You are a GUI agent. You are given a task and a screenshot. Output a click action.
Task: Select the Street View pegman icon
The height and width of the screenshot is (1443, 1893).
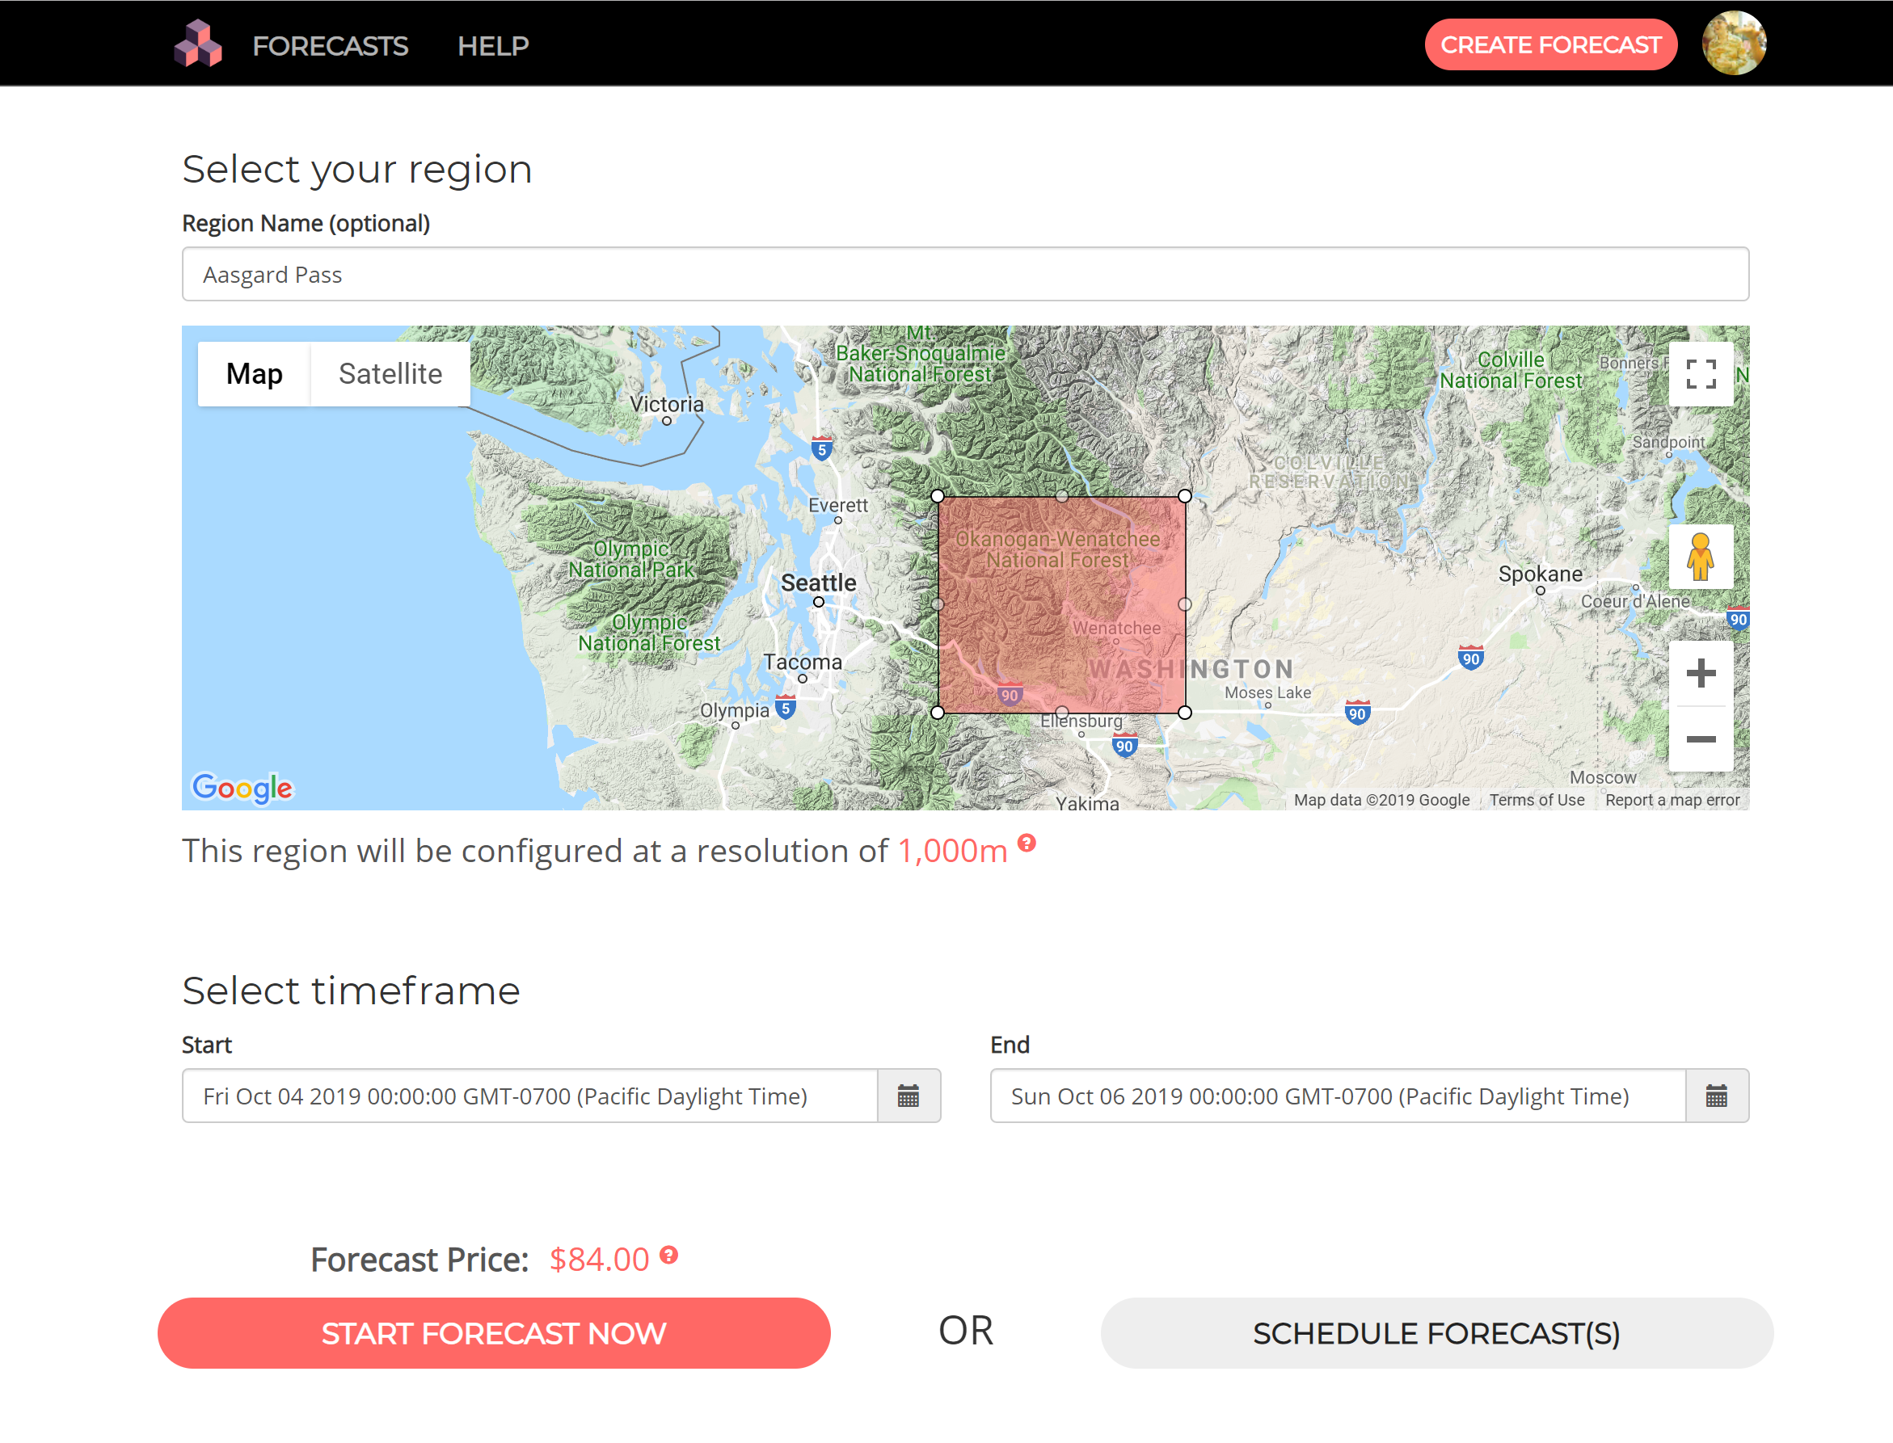pyautogui.click(x=1700, y=557)
